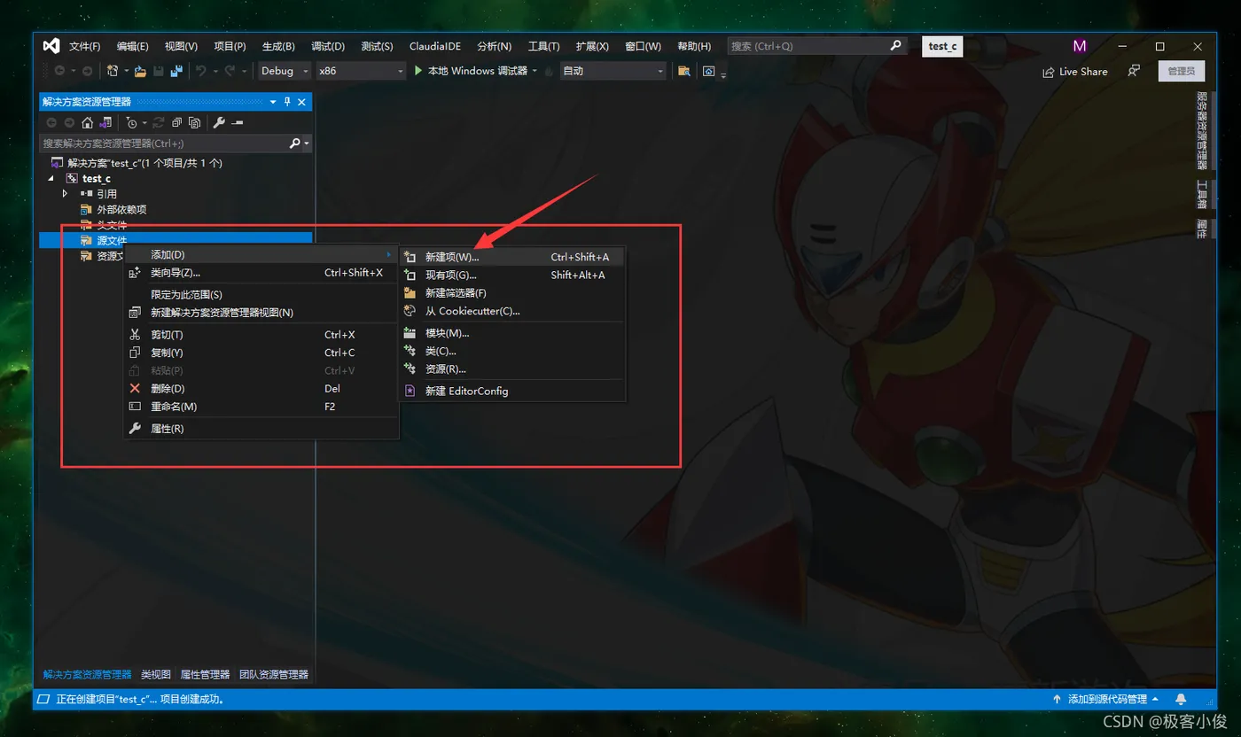Screen dimensions: 1241x737
Task: Choose 从 Cookiecutter(C)... in the submenu
Action: [x=512, y=311]
